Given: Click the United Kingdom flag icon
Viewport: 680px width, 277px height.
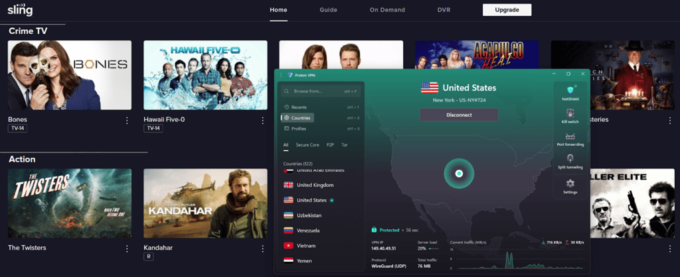Looking at the screenshot, I should click(288, 185).
